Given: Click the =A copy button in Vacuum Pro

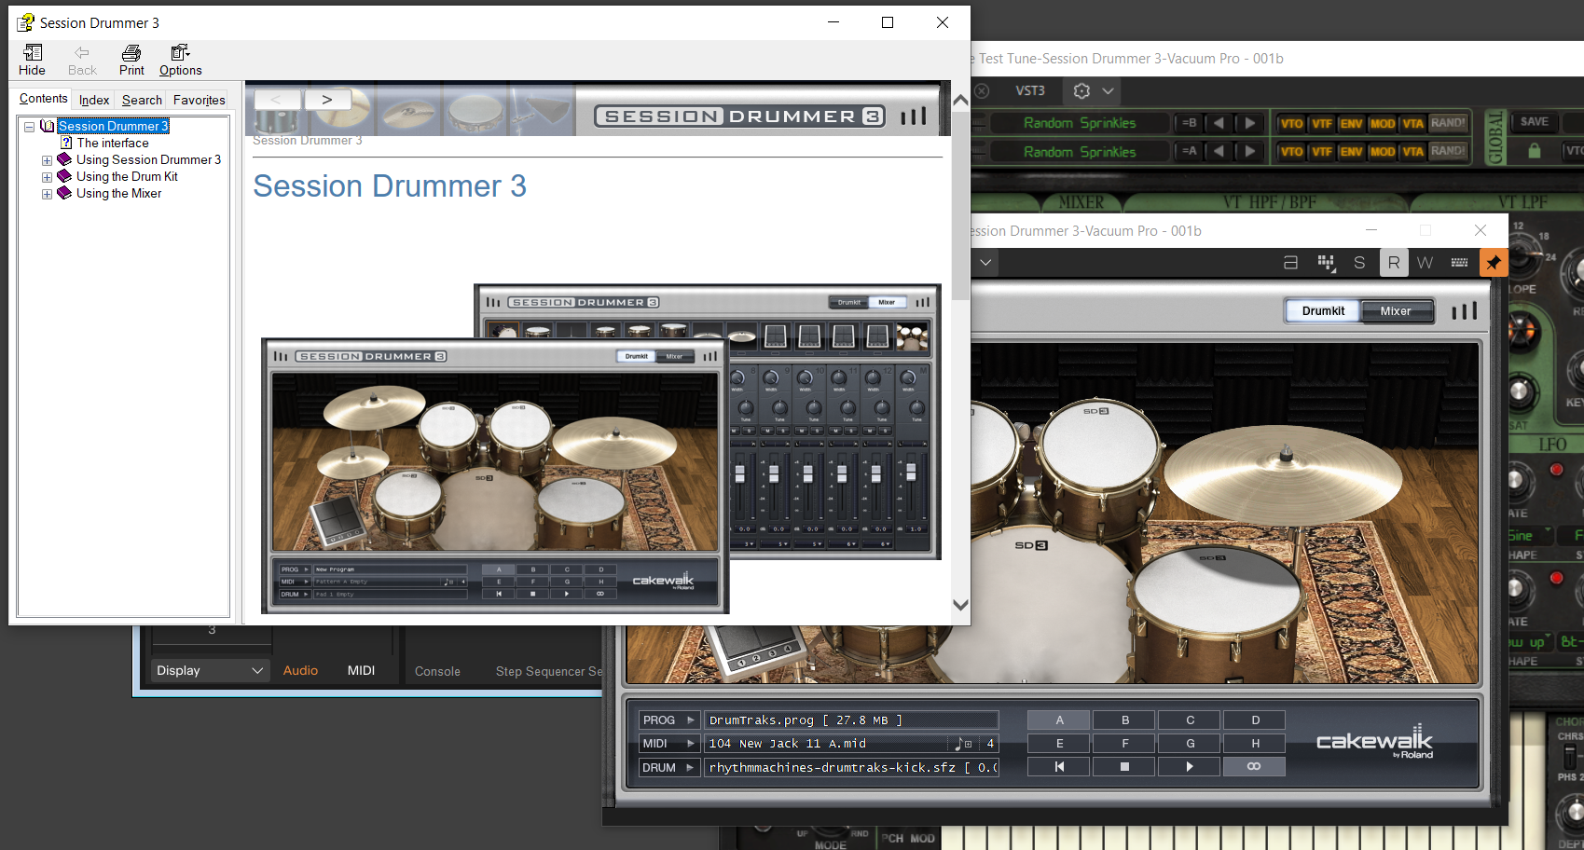Looking at the screenshot, I should point(1189,151).
